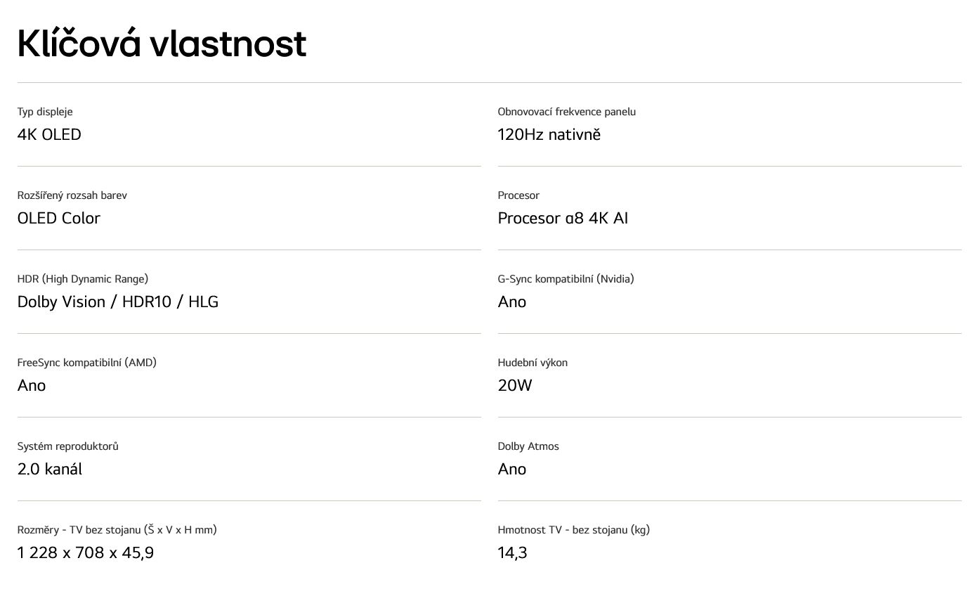This screenshot has width=973, height=589.
Task: Click the Klíčová vlastnost heading
Action: pyautogui.click(x=162, y=44)
